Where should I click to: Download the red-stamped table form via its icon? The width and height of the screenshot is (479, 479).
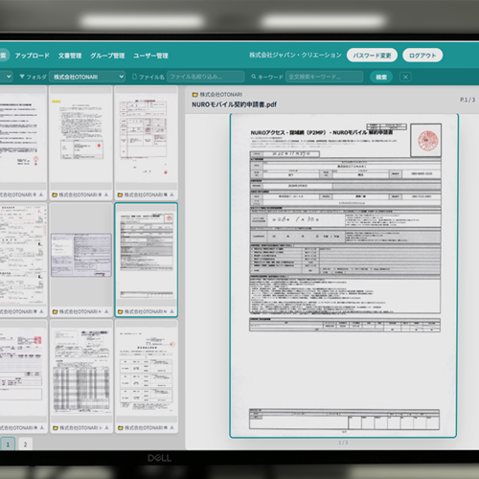point(171,194)
